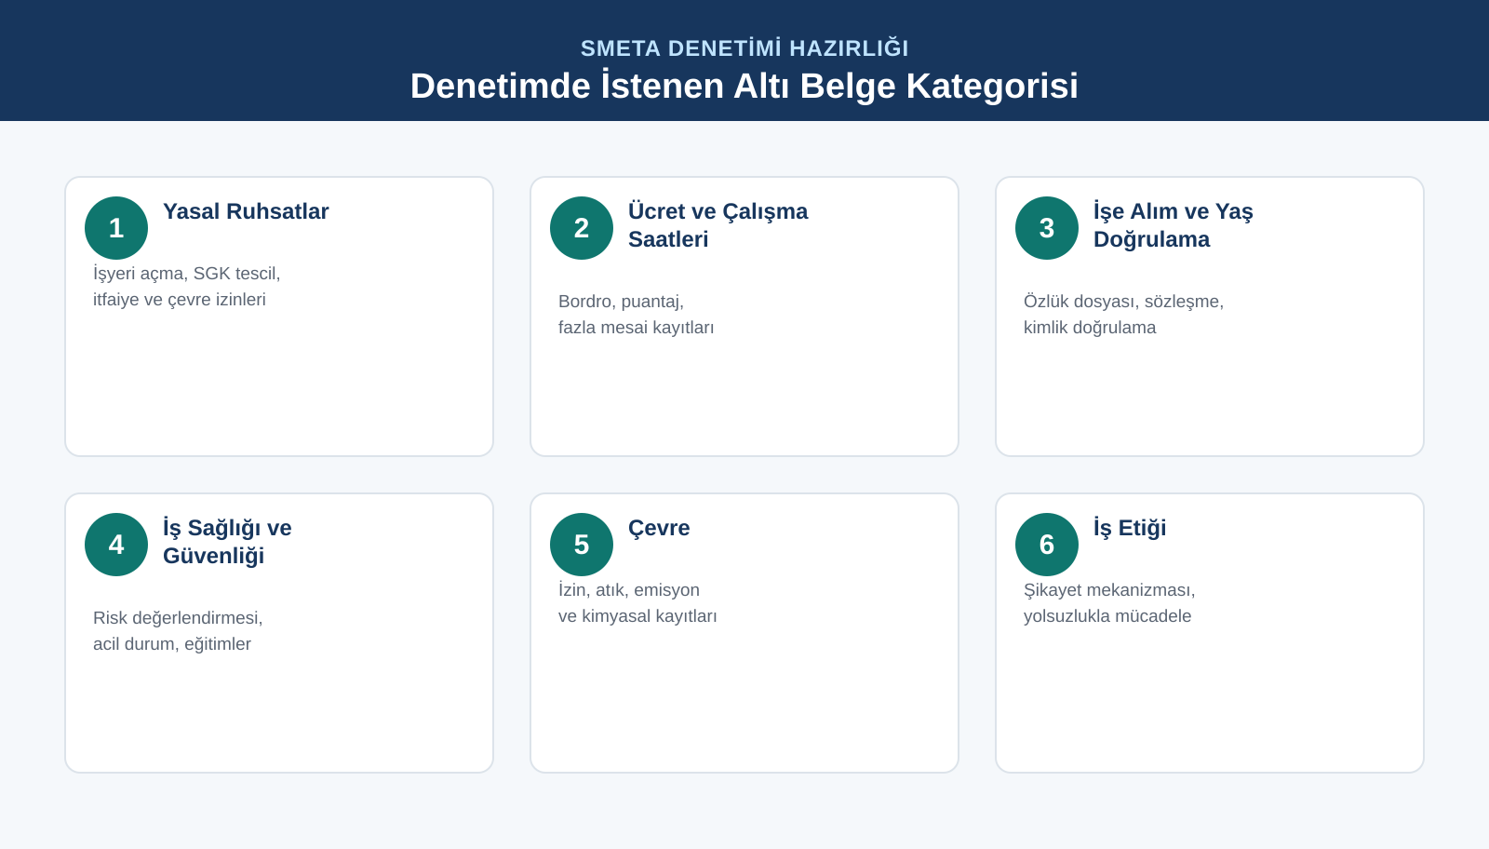Click the number 2 circle badge

[582, 228]
